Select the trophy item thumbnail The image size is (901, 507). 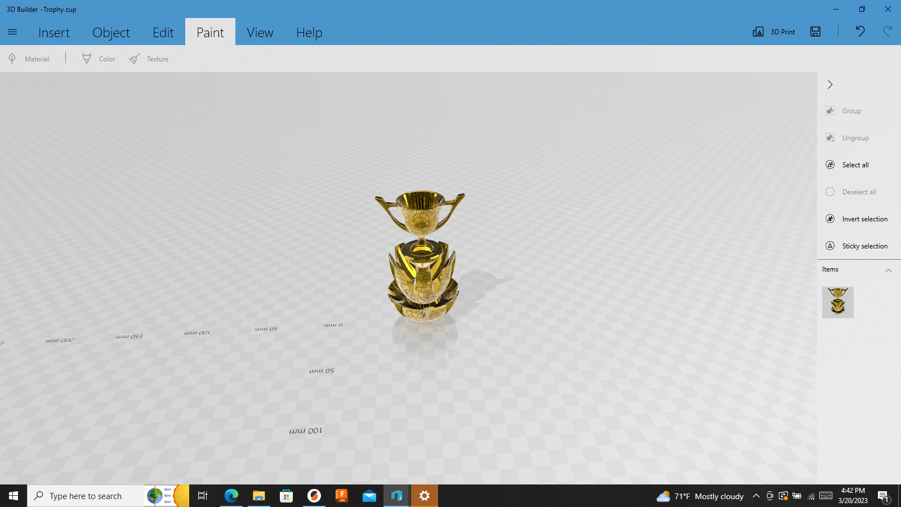(x=837, y=302)
